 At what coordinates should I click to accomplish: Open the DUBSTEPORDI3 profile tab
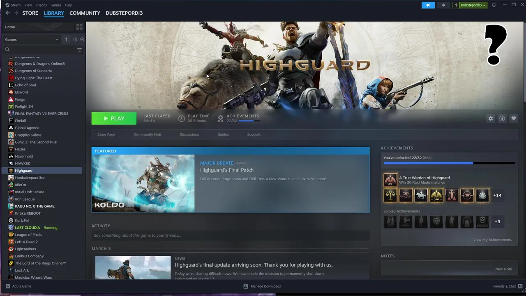(124, 13)
